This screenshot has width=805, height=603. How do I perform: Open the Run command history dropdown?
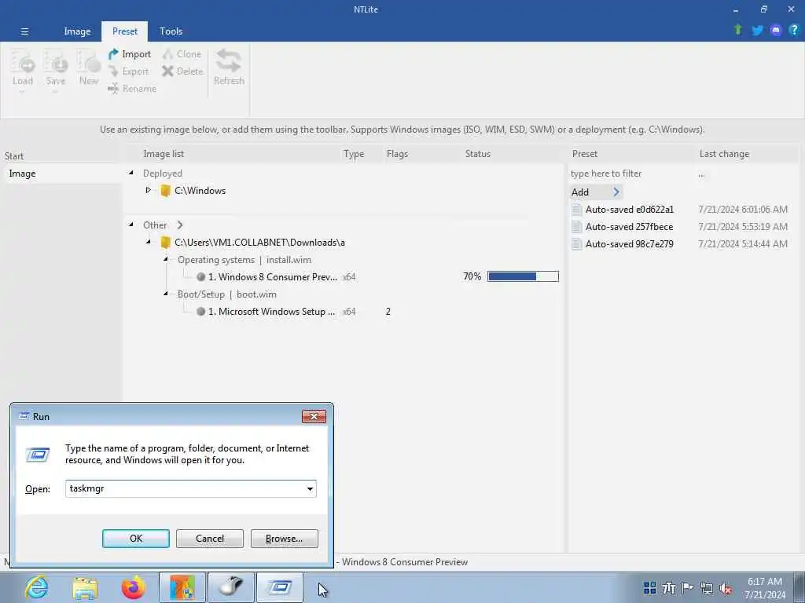click(x=310, y=488)
